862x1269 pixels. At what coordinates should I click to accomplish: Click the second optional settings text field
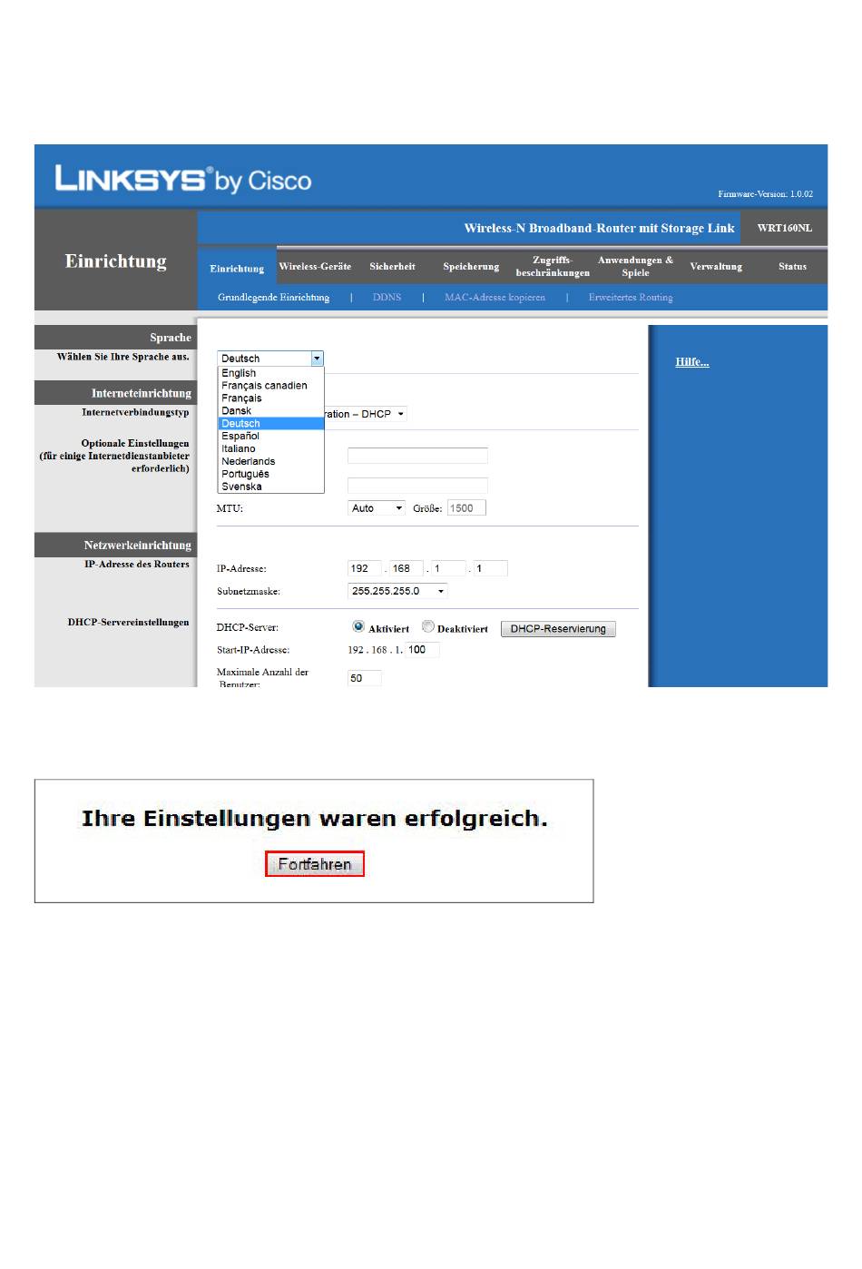point(417,486)
